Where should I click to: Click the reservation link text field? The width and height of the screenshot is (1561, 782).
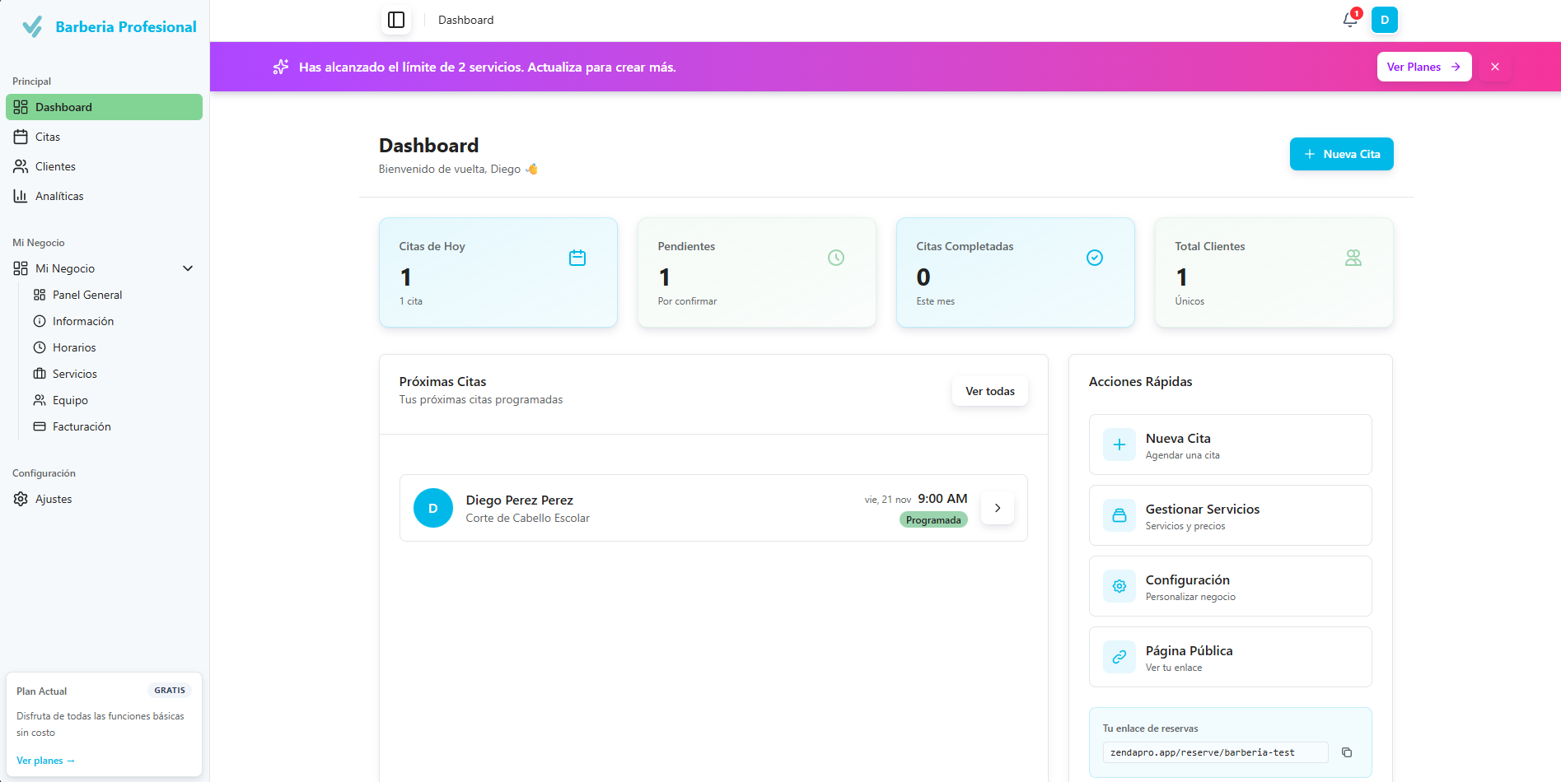1215,752
